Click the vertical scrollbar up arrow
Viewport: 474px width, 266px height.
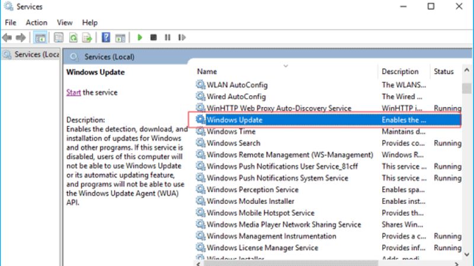(x=467, y=70)
